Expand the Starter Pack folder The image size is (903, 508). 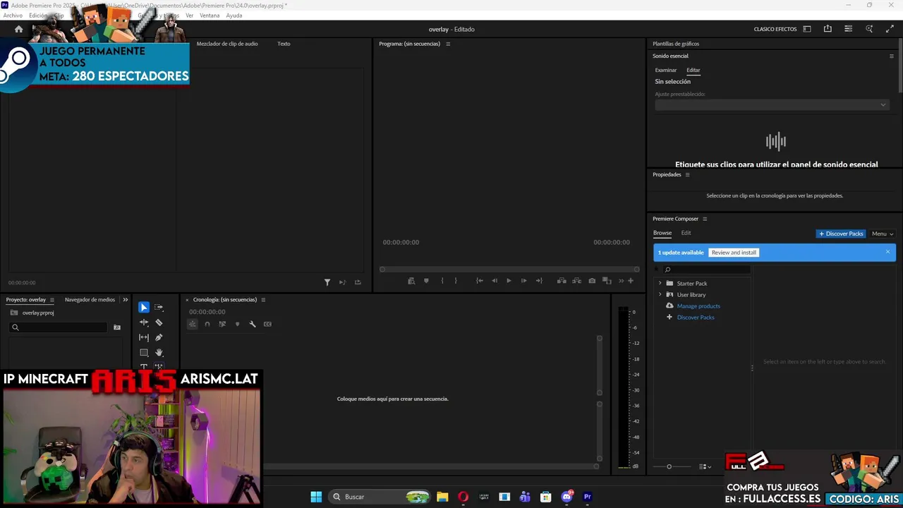coord(660,283)
